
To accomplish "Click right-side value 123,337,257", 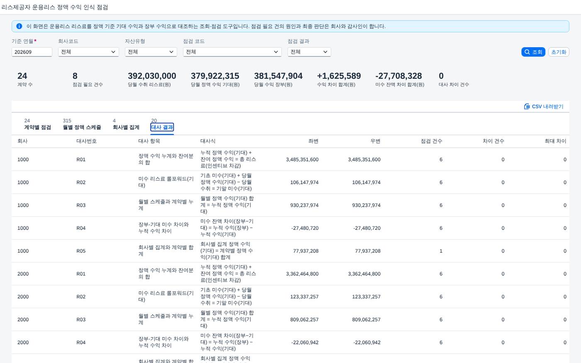I will (x=366, y=296).
